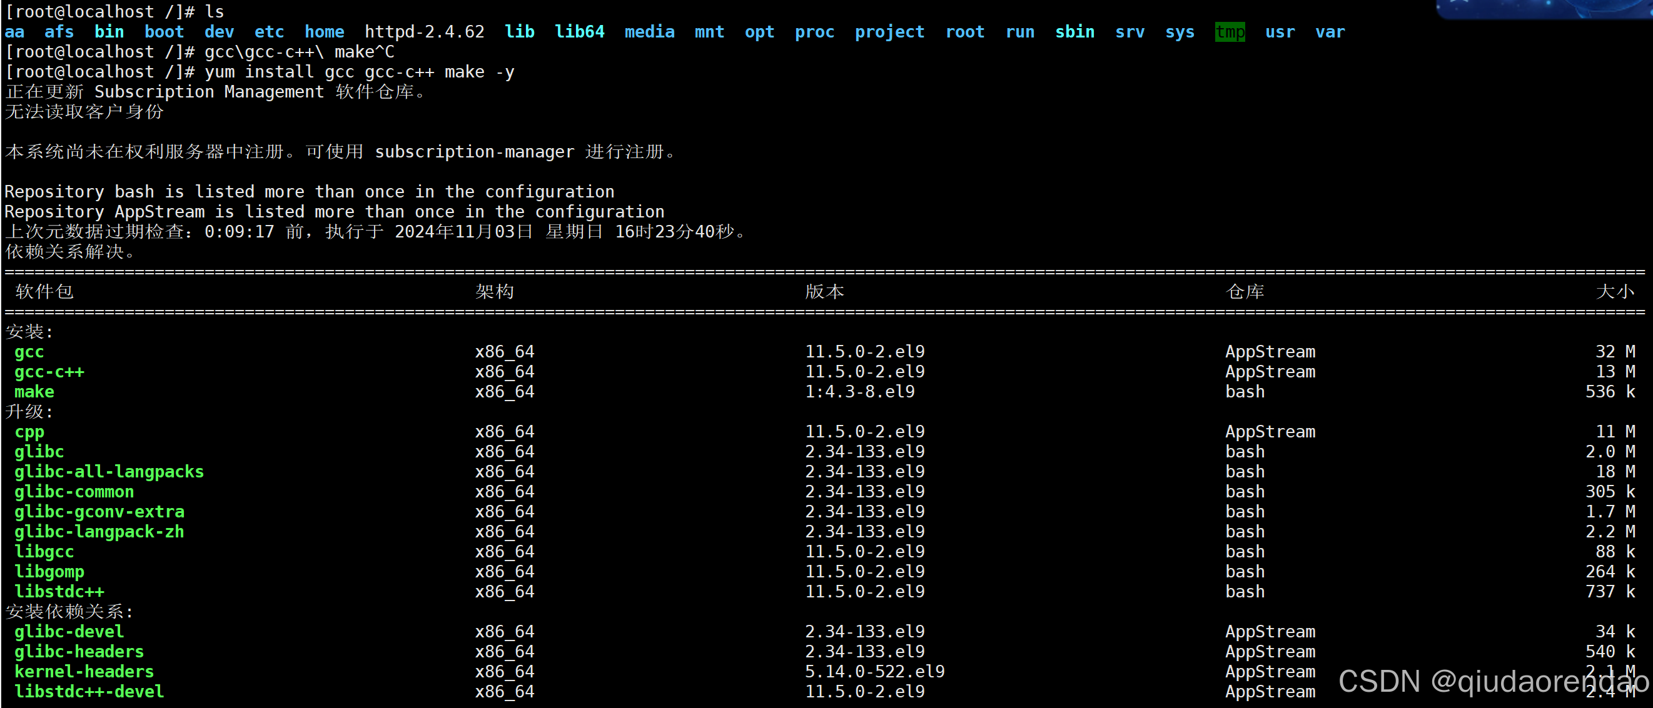1653x708 pixels.
Task: Click glibc-all-langpacks package name
Action: [109, 472]
